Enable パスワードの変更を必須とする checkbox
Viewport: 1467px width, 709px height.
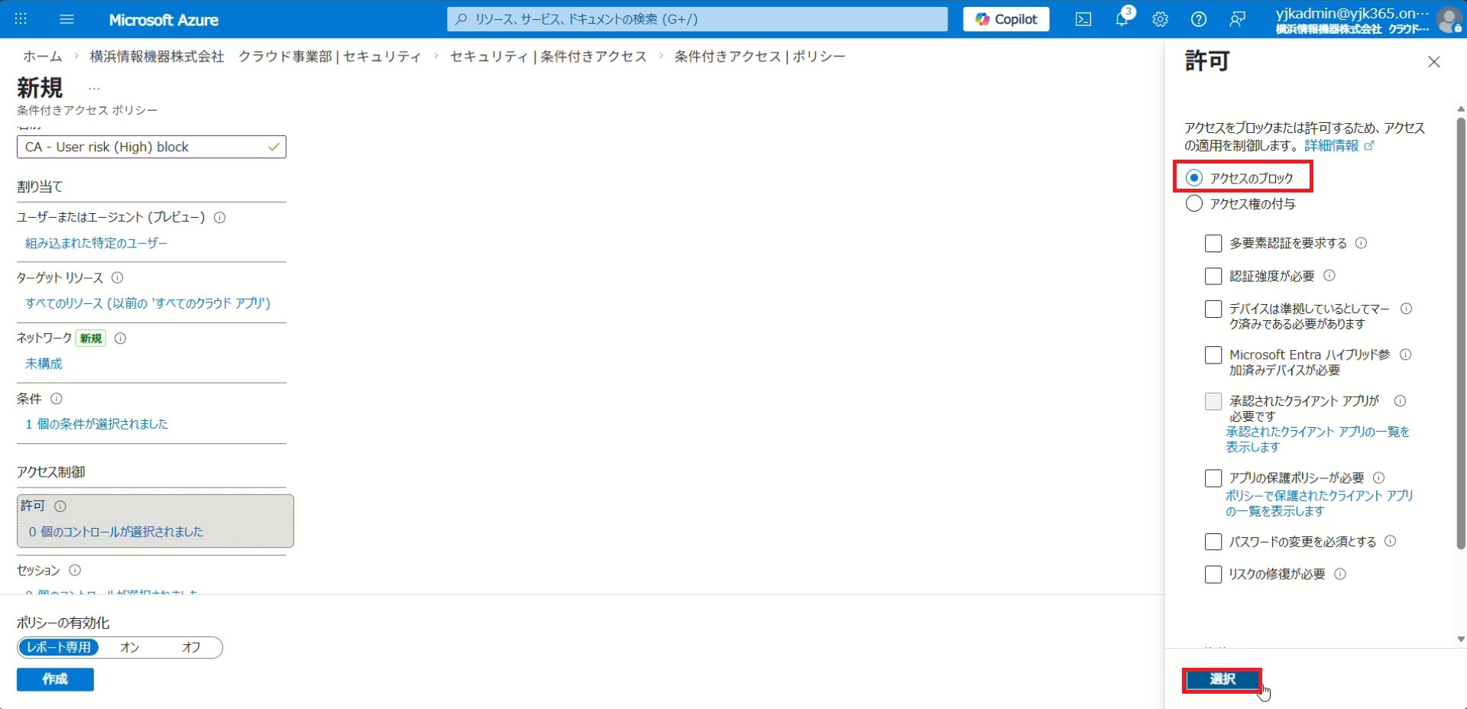pos(1213,542)
